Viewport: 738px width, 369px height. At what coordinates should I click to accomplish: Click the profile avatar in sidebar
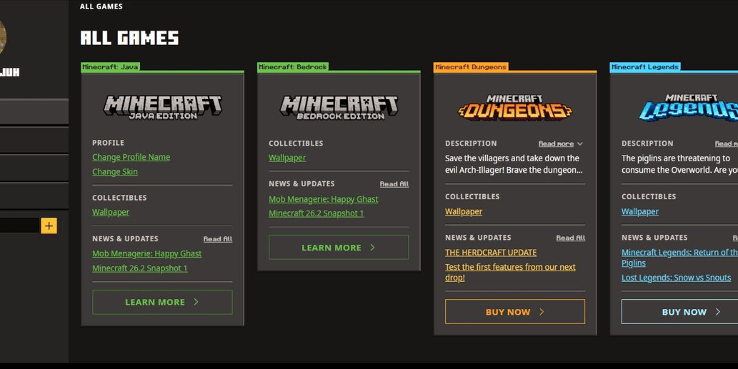tap(3, 36)
